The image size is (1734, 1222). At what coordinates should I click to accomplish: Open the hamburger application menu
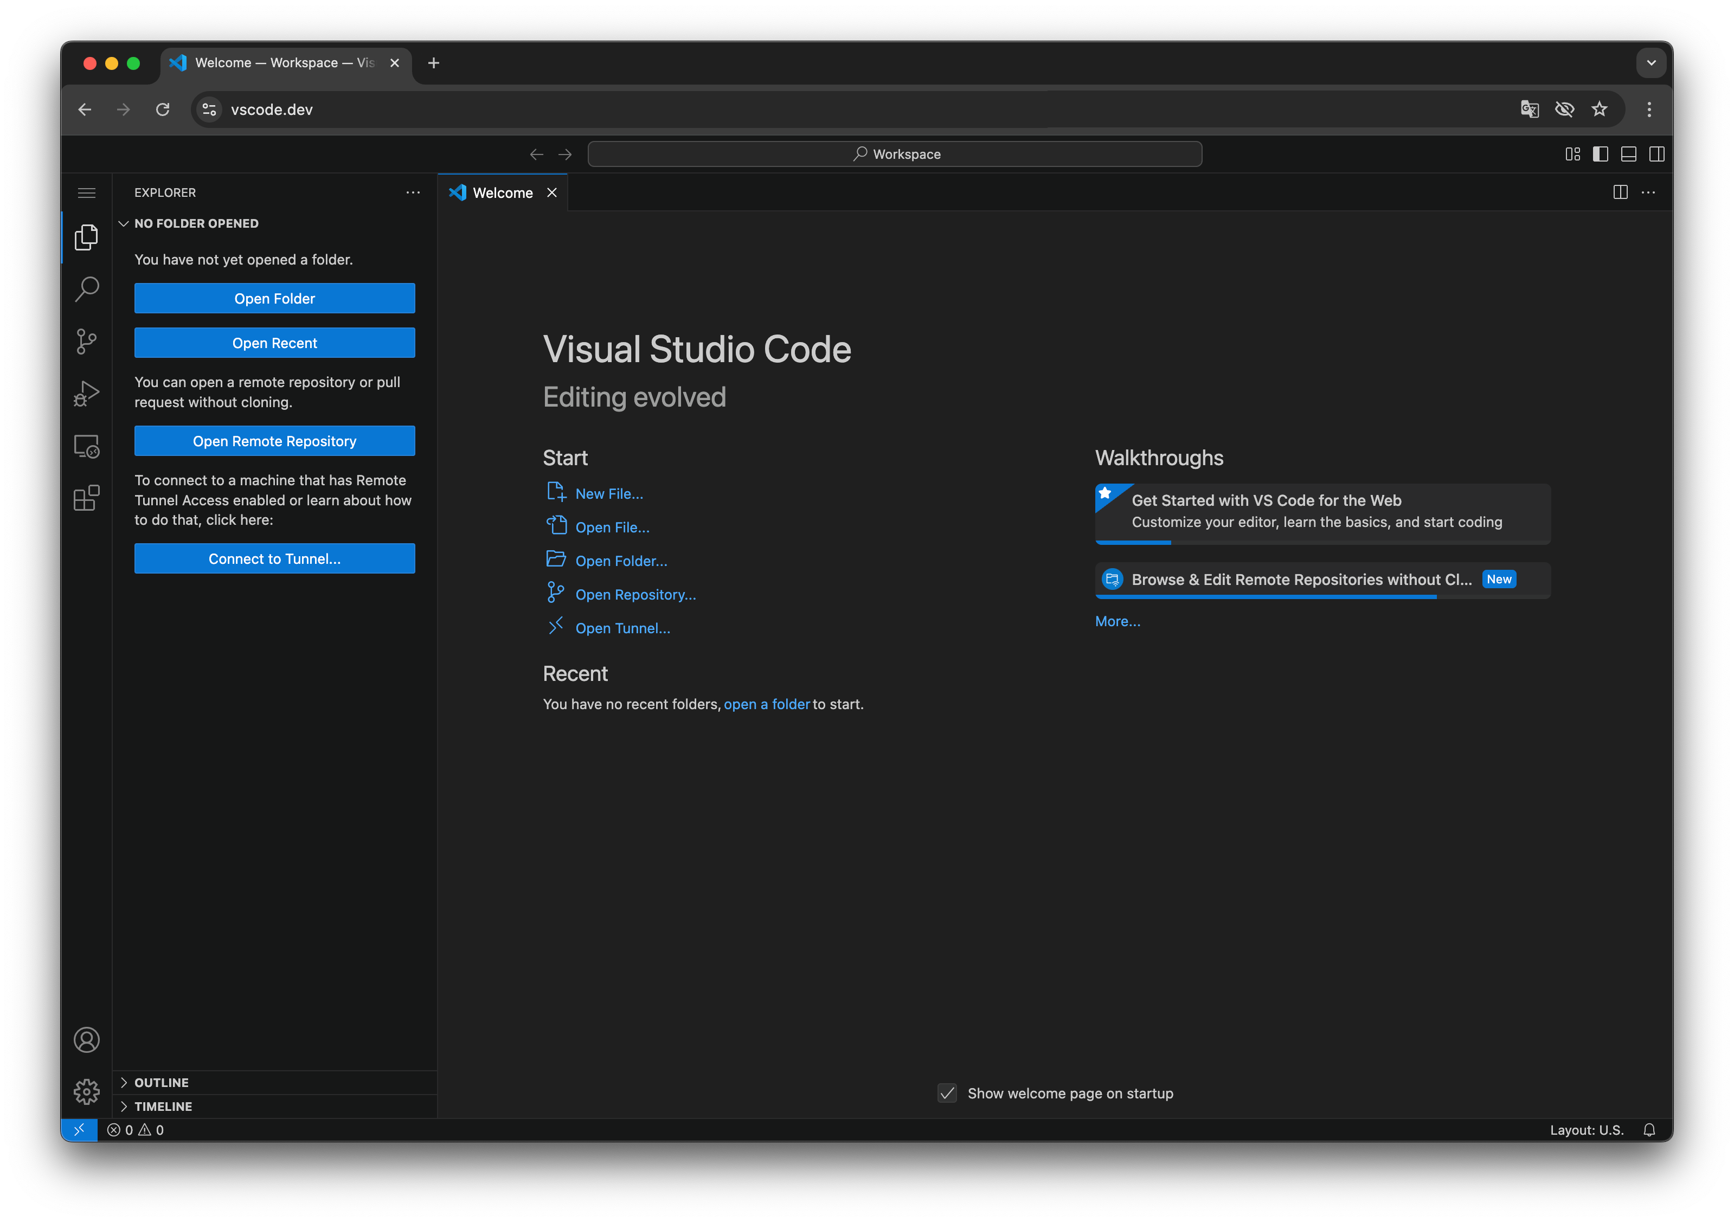pyautogui.click(x=86, y=192)
